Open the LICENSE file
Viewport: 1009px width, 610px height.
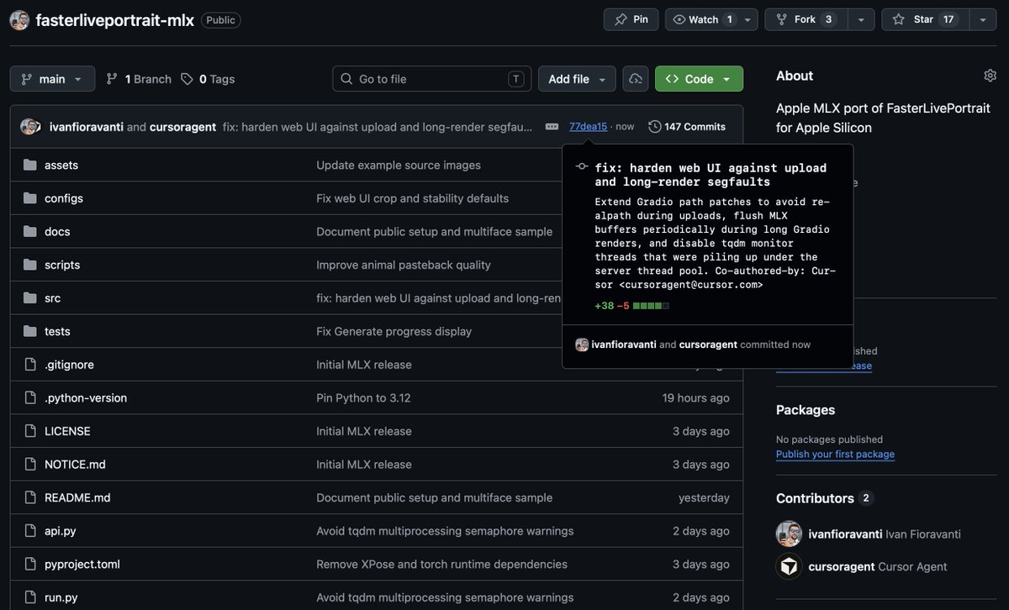pyautogui.click(x=67, y=431)
